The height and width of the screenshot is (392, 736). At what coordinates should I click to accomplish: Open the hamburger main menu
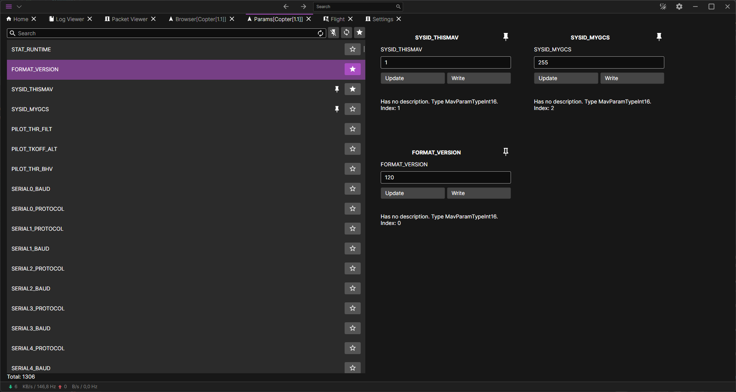coord(9,7)
